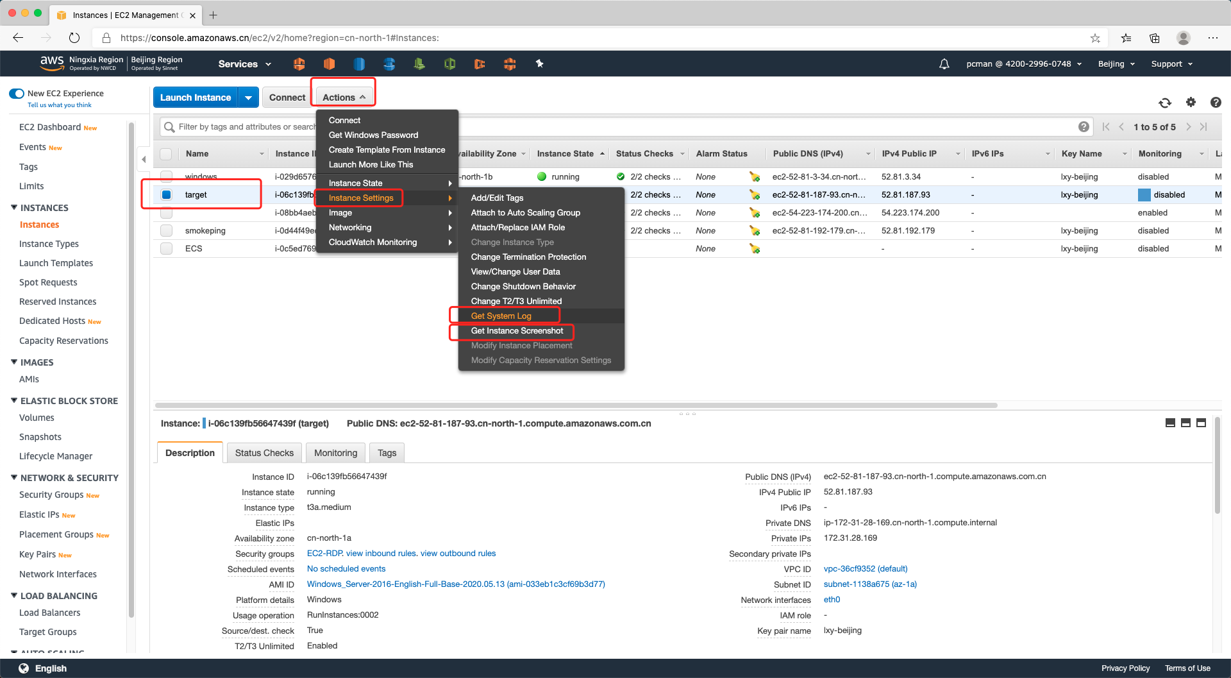Uncheck the target instance checkbox
1231x678 pixels.
tap(167, 195)
